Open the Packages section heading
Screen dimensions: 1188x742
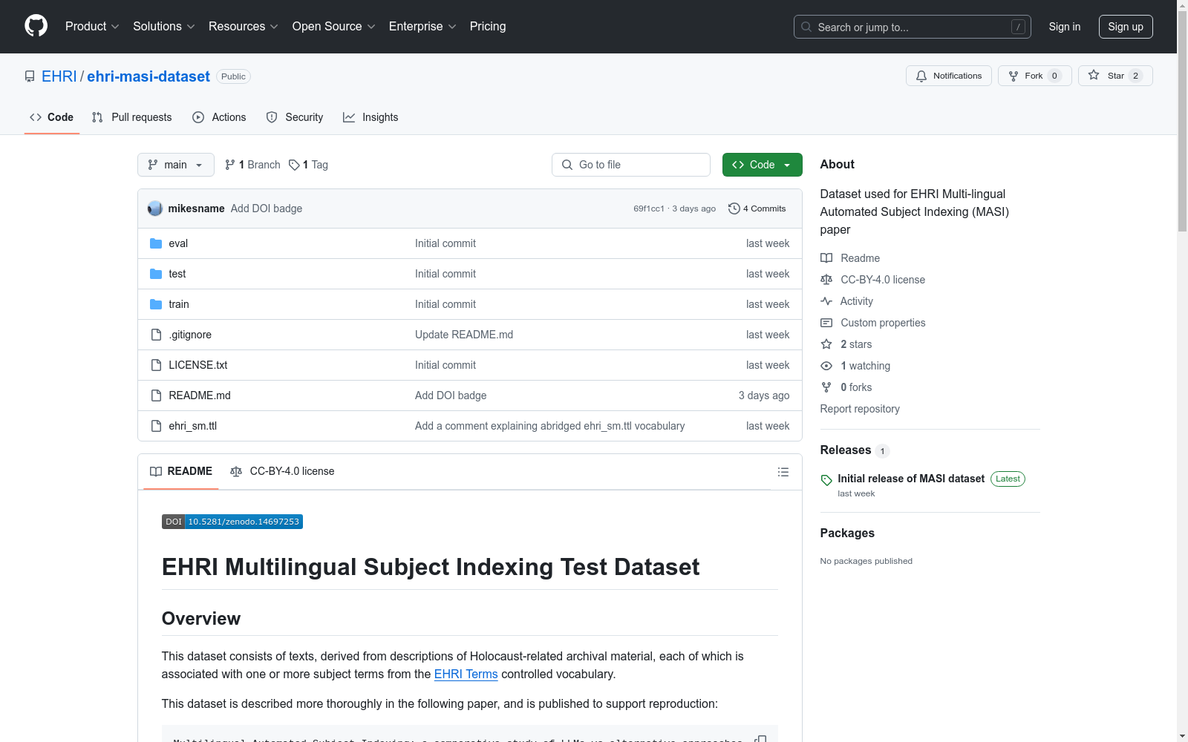[x=847, y=533]
